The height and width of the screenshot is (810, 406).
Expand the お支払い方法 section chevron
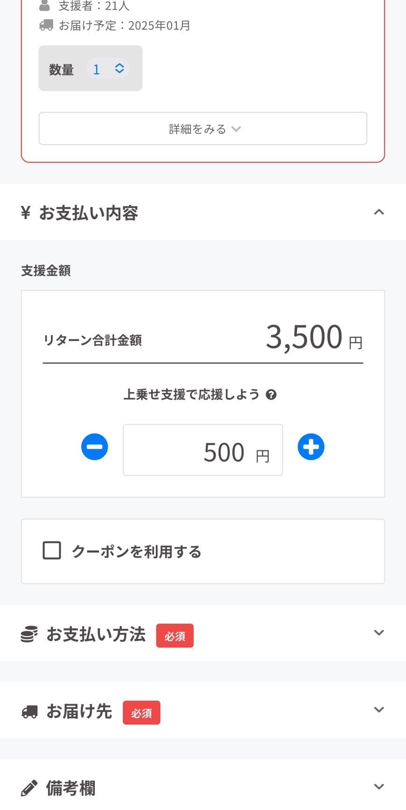(379, 633)
